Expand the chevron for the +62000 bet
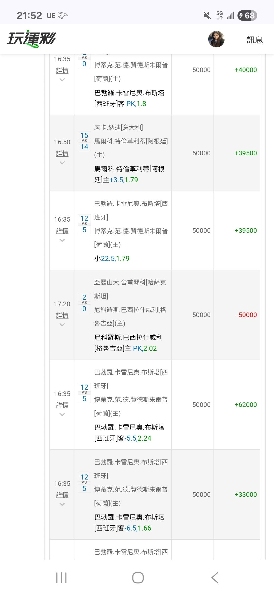This screenshot has width=274, height=594. (x=62, y=415)
